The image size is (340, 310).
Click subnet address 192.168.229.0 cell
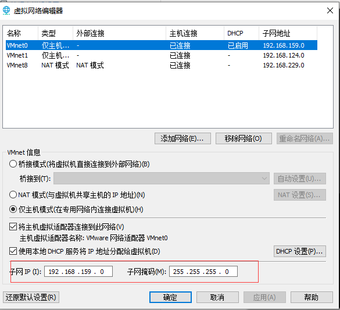284,65
